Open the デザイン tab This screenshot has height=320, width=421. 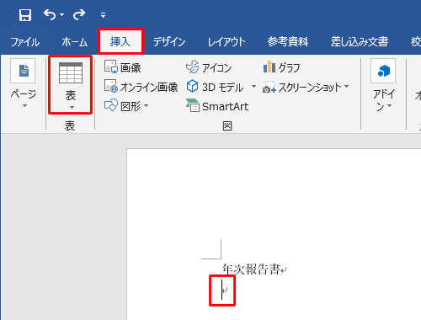tap(169, 42)
